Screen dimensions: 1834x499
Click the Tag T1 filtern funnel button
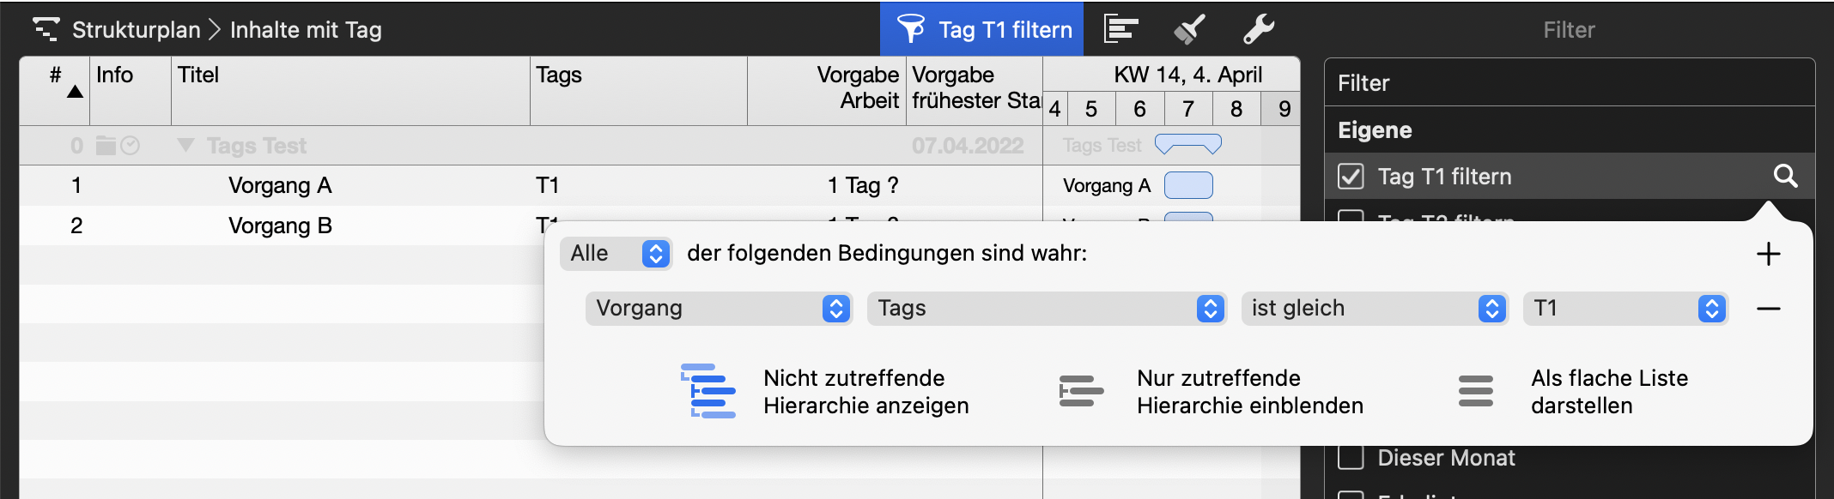pos(982,30)
